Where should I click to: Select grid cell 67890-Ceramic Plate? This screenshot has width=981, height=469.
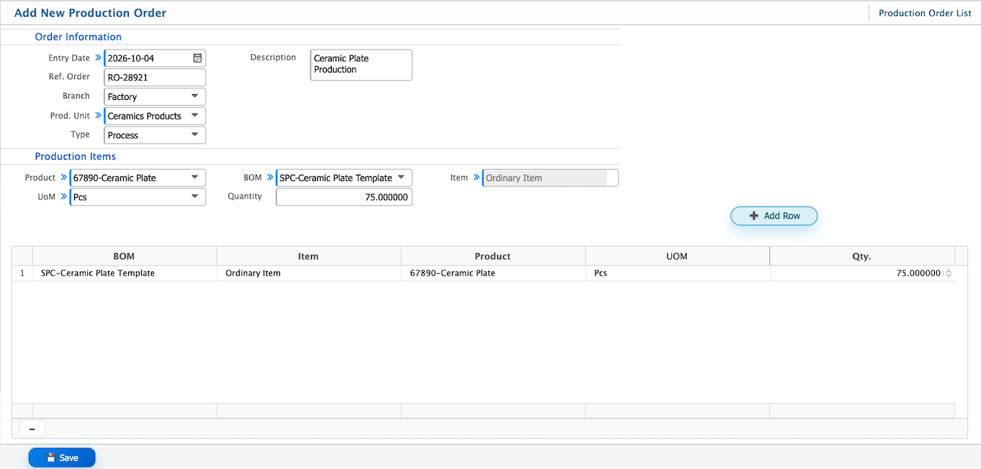pyautogui.click(x=493, y=273)
